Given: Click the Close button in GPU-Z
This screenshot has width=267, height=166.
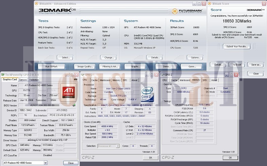Looking at the screenshot, I should click(x=71, y=163).
